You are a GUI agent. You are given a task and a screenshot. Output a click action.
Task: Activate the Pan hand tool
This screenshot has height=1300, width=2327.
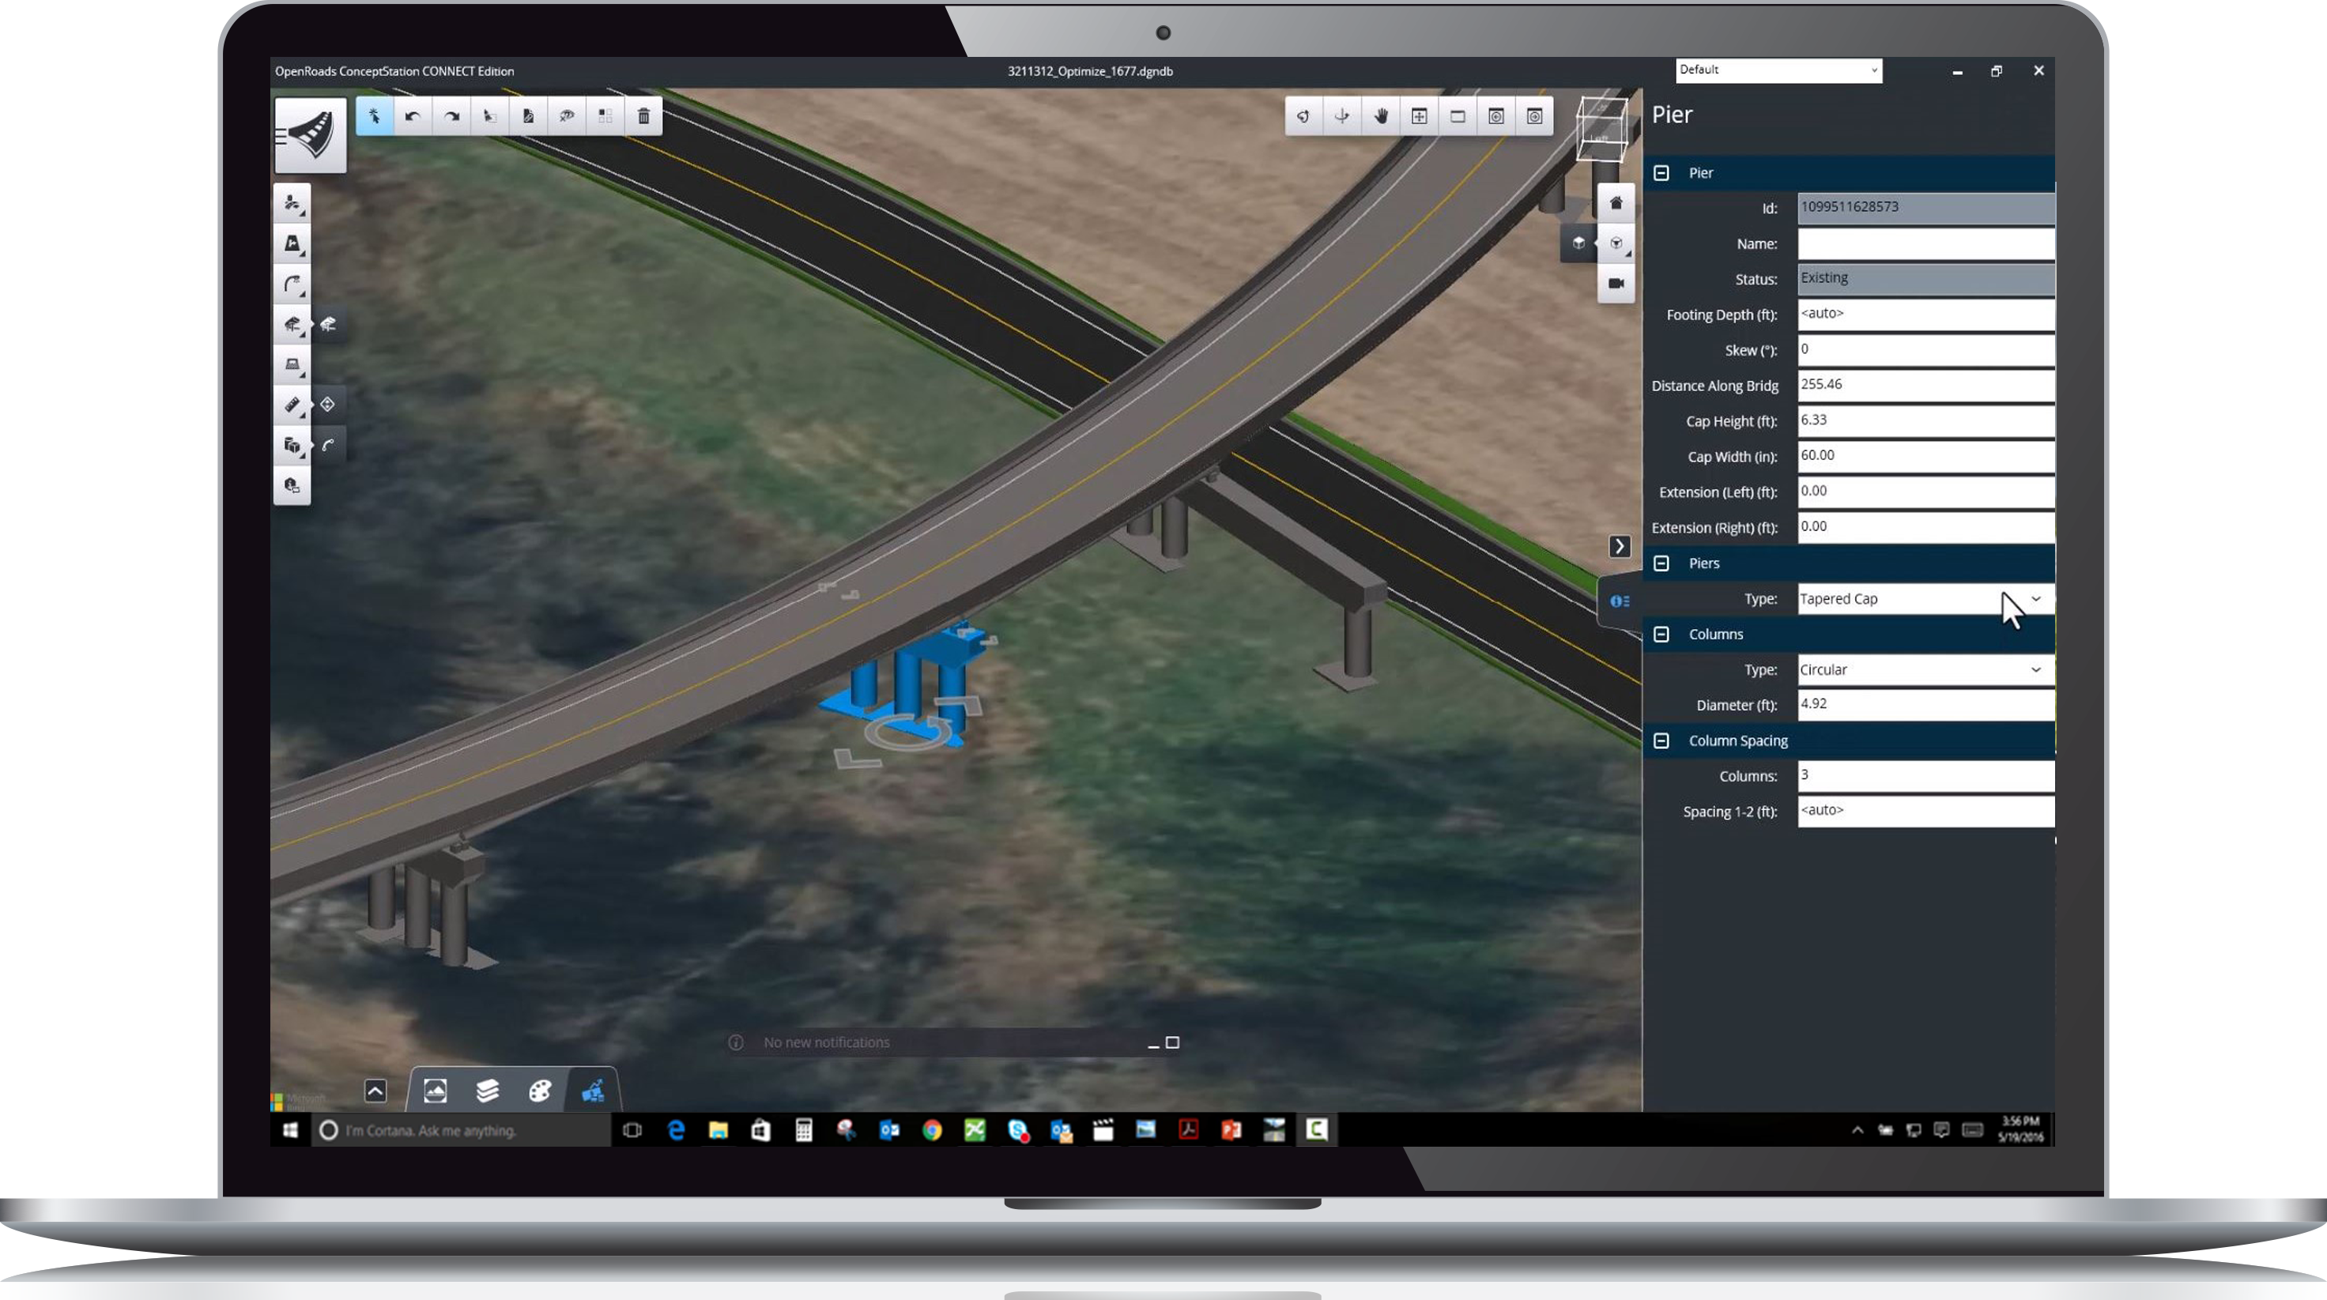(x=1380, y=115)
